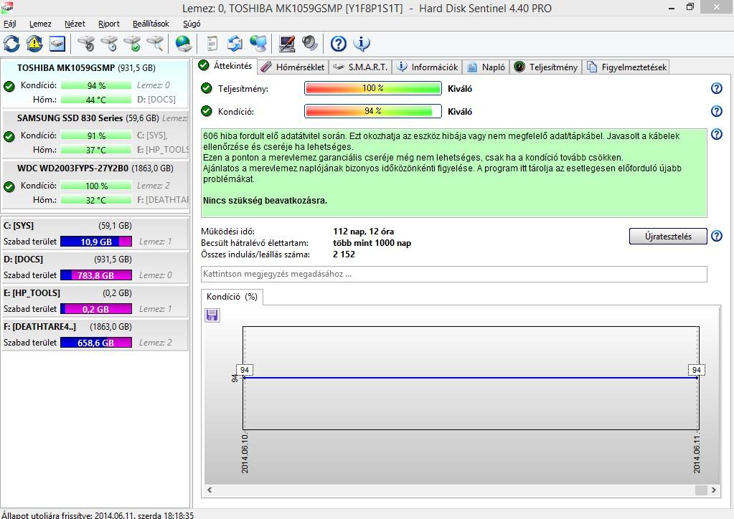Screen dimensions: 734x519
Task: Click the F: [DEATHTARE4..] partition label
Action: point(39,326)
